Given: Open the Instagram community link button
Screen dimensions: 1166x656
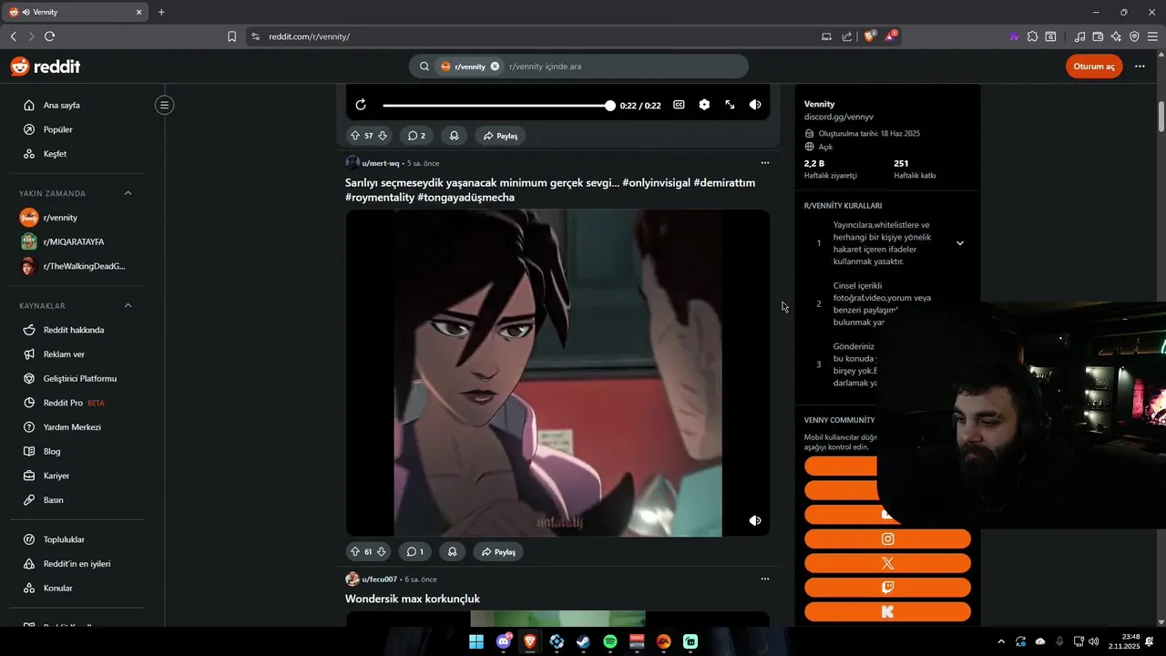Looking at the screenshot, I should coord(887,539).
